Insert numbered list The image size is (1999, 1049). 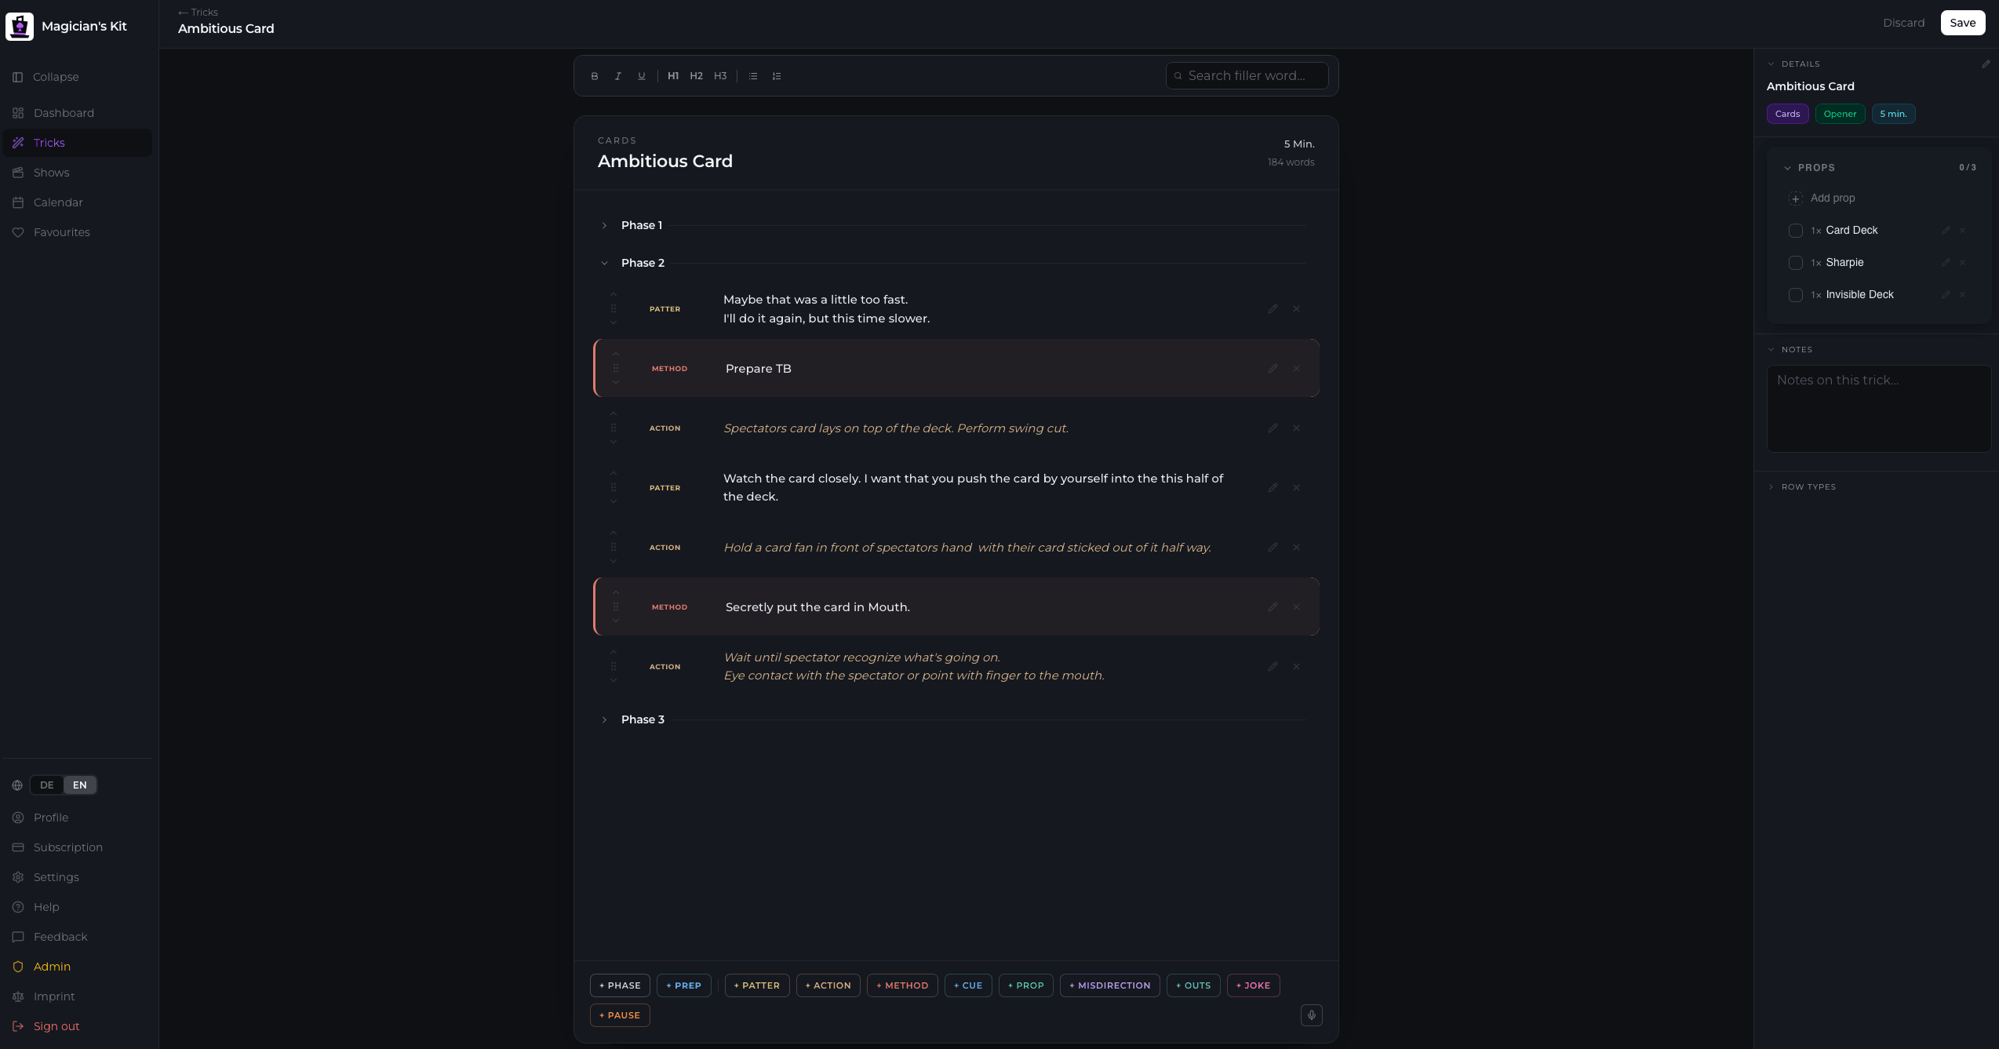[777, 76]
